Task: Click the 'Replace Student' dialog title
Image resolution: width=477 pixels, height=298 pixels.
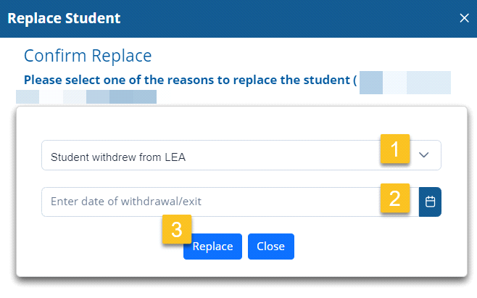Action: point(64,18)
